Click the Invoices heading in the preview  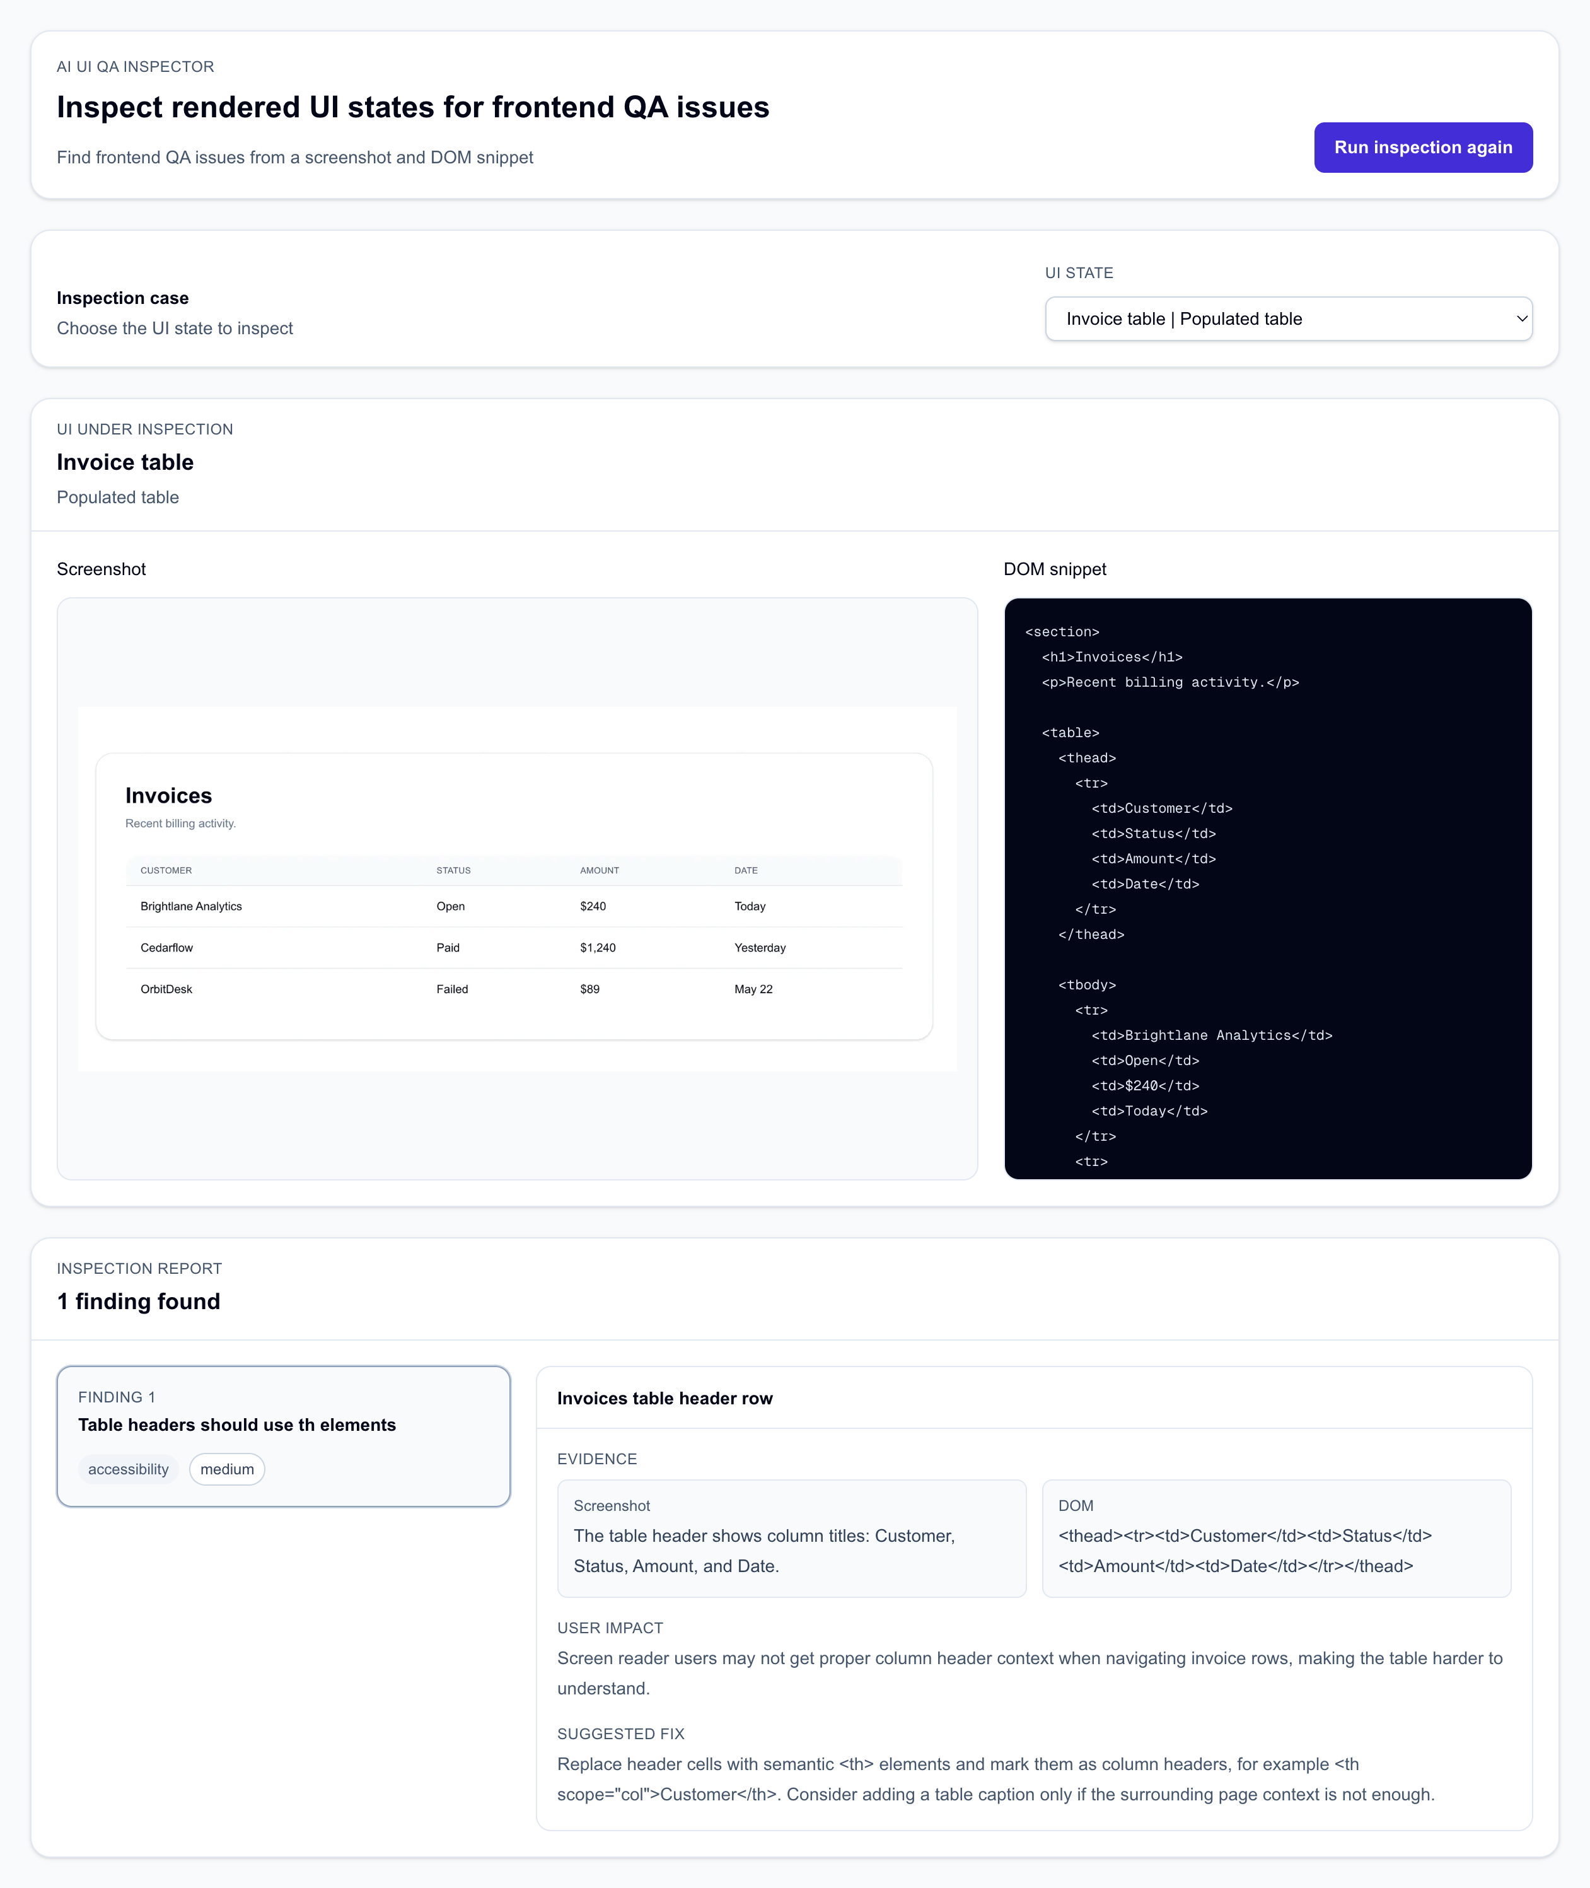[168, 795]
